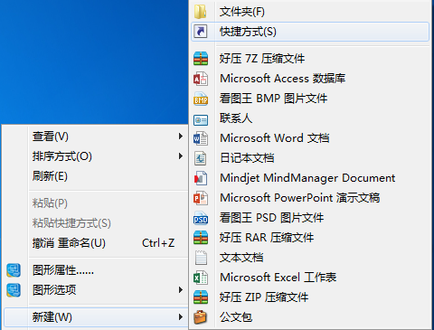434x330 pixels.
Task: Create a new 公文包
Action: point(310,317)
